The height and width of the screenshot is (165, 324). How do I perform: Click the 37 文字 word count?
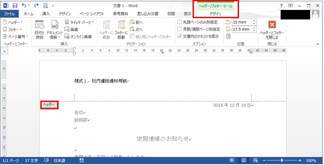point(31,161)
